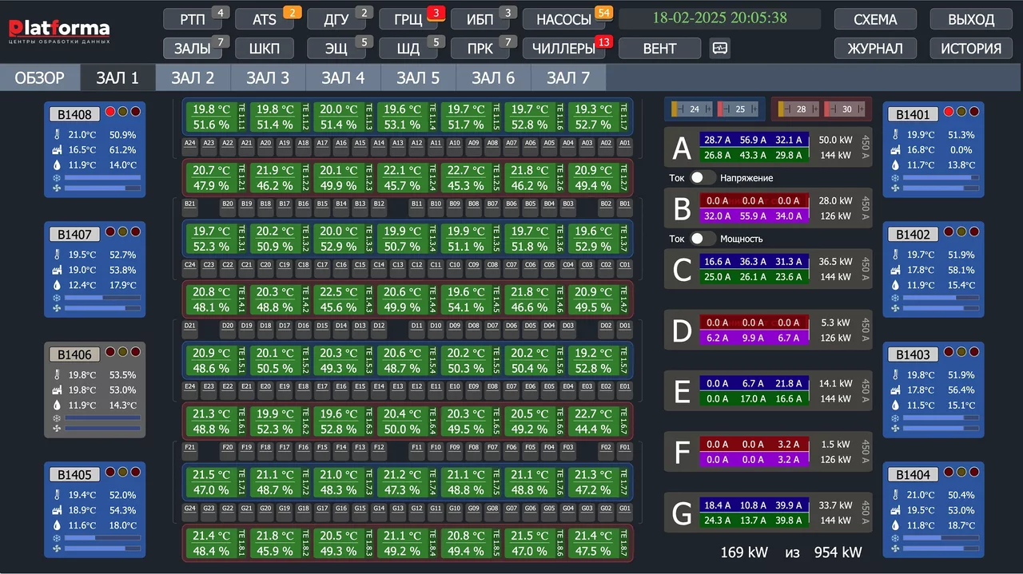The height and width of the screenshot is (574, 1023).
Task: Click breaker indicator 24 above panel A
Action: tap(688, 109)
